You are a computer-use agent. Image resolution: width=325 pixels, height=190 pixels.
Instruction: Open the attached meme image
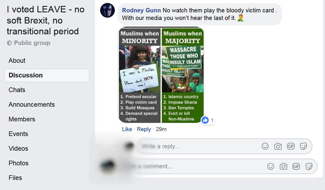coord(161,75)
